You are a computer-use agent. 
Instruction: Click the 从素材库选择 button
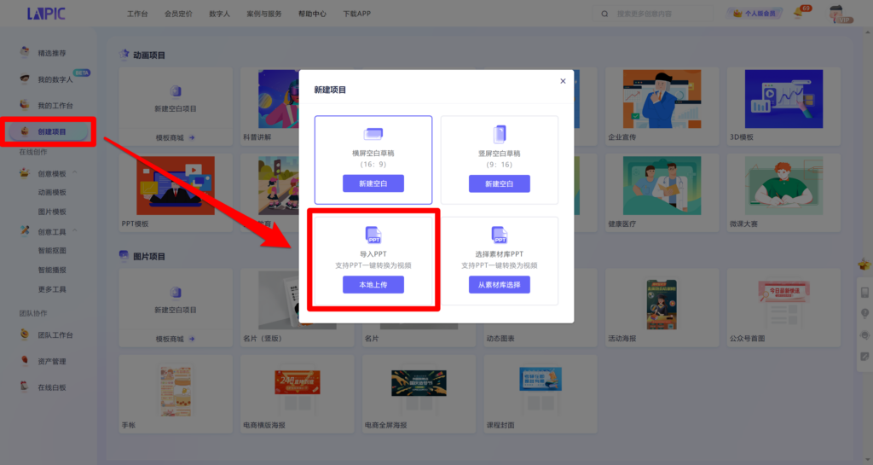click(x=499, y=285)
